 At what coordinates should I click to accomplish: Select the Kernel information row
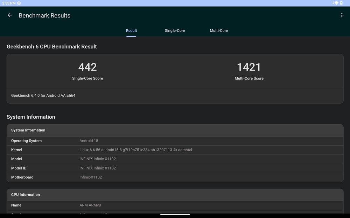175,150
